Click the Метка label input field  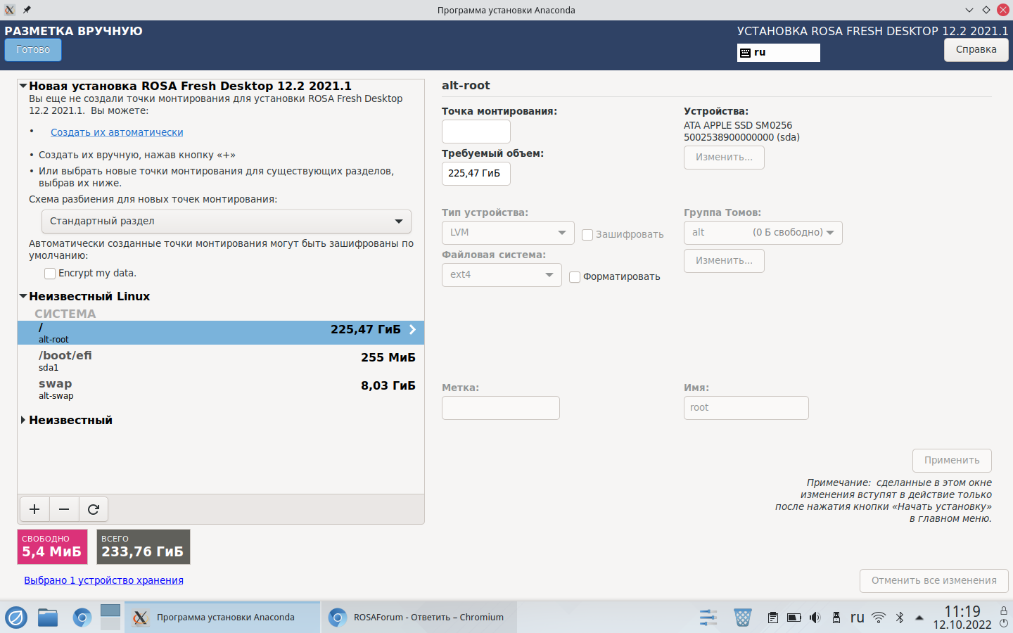point(501,408)
